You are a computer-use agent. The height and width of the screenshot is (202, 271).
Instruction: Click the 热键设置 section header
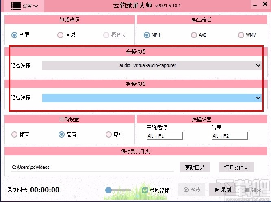click(202, 119)
